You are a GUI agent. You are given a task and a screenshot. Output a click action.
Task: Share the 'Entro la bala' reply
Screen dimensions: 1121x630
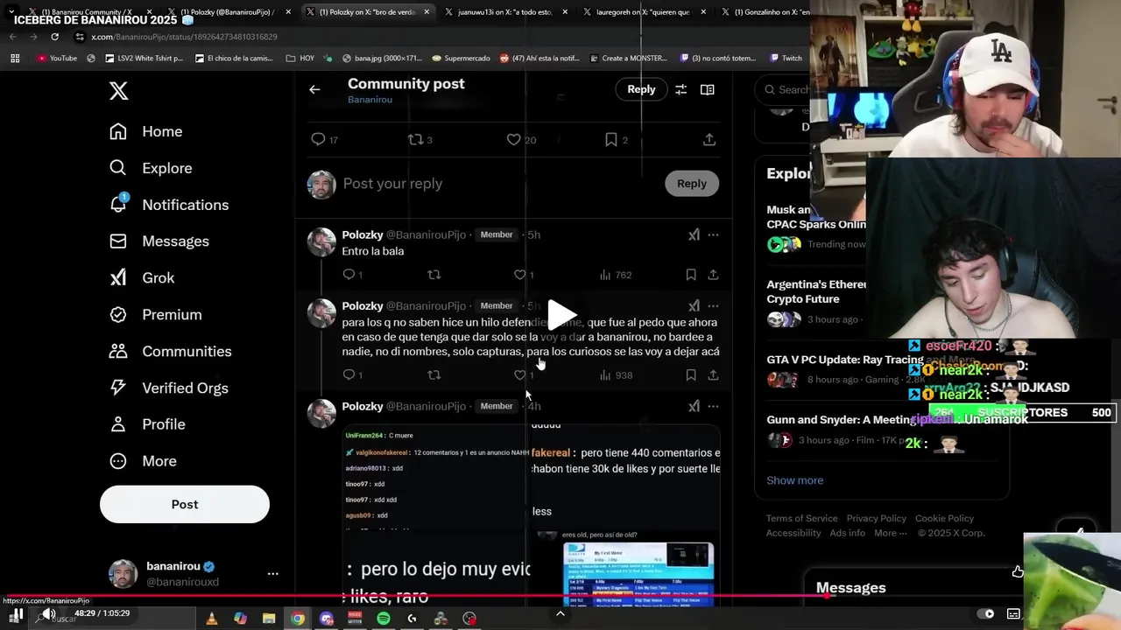click(713, 275)
